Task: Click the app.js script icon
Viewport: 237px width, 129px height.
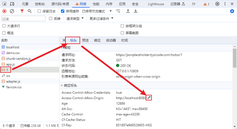Action: pos(3,64)
